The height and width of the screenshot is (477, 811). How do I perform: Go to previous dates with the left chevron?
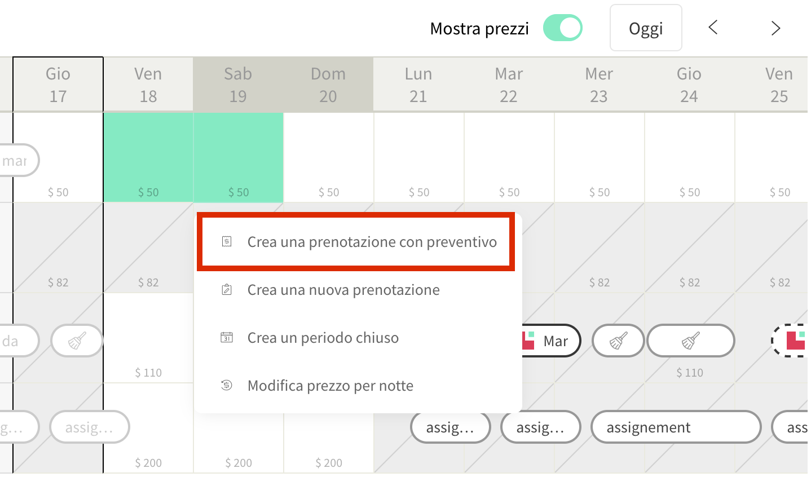[x=713, y=28]
